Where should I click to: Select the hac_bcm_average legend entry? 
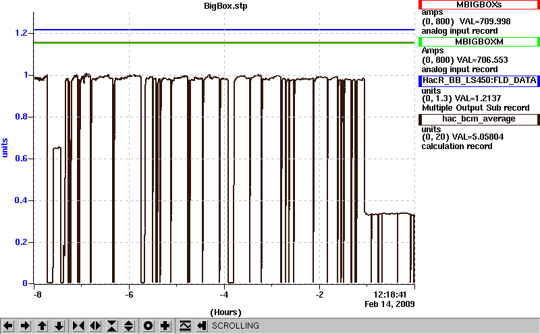coord(479,119)
